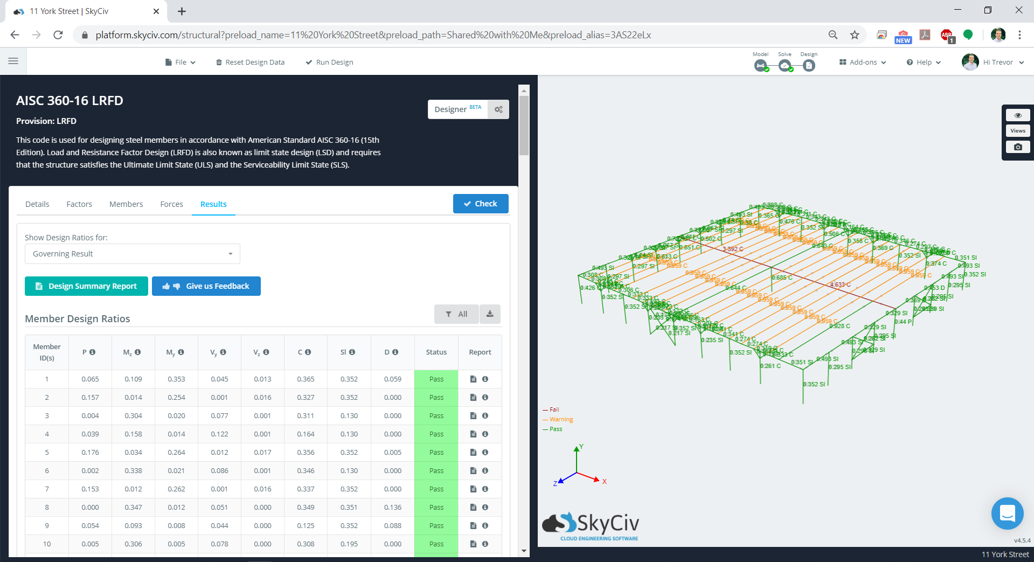Viewport: 1034px width, 562px height.
Task: Open the Design Summary Report
Action: [x=86, y=286]
